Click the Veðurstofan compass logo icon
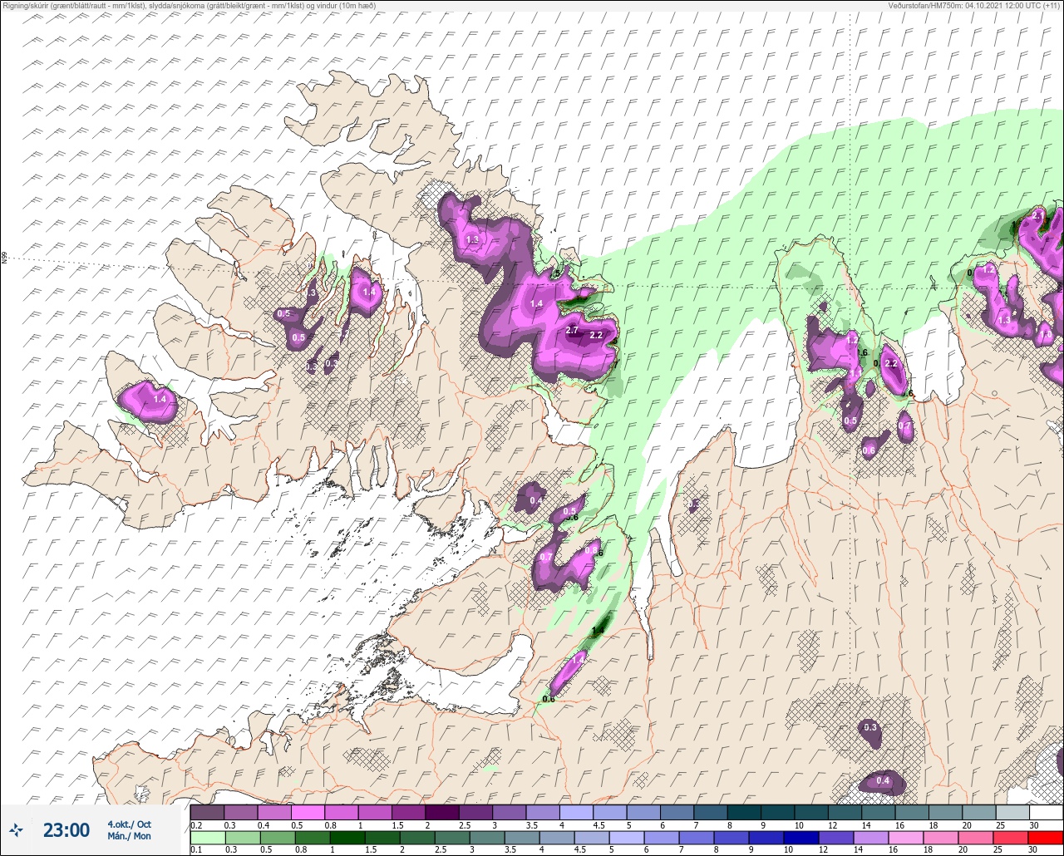This screenshot has width=1064, height=856. 17,829
